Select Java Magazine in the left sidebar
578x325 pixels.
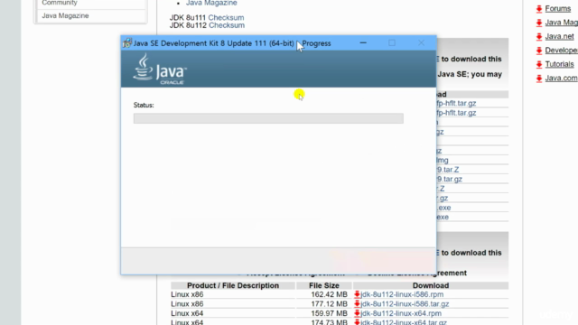(x=65, y=15)
